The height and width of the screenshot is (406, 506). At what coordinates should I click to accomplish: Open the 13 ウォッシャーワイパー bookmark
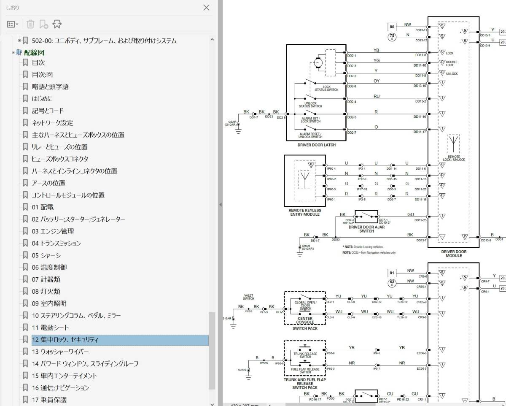tap(60, 352)
